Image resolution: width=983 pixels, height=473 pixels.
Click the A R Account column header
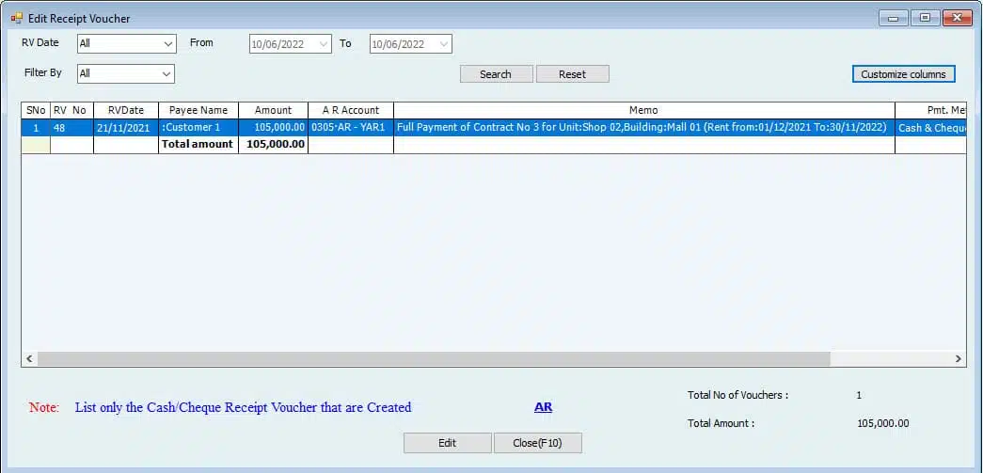(351, 110)
